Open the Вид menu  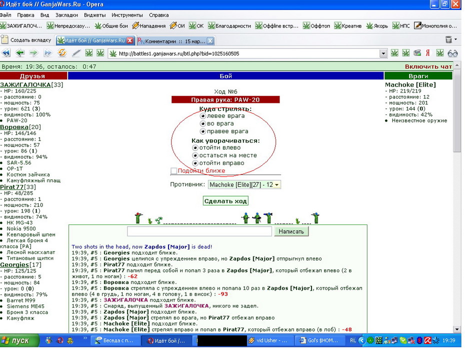(x=44, y=15)
